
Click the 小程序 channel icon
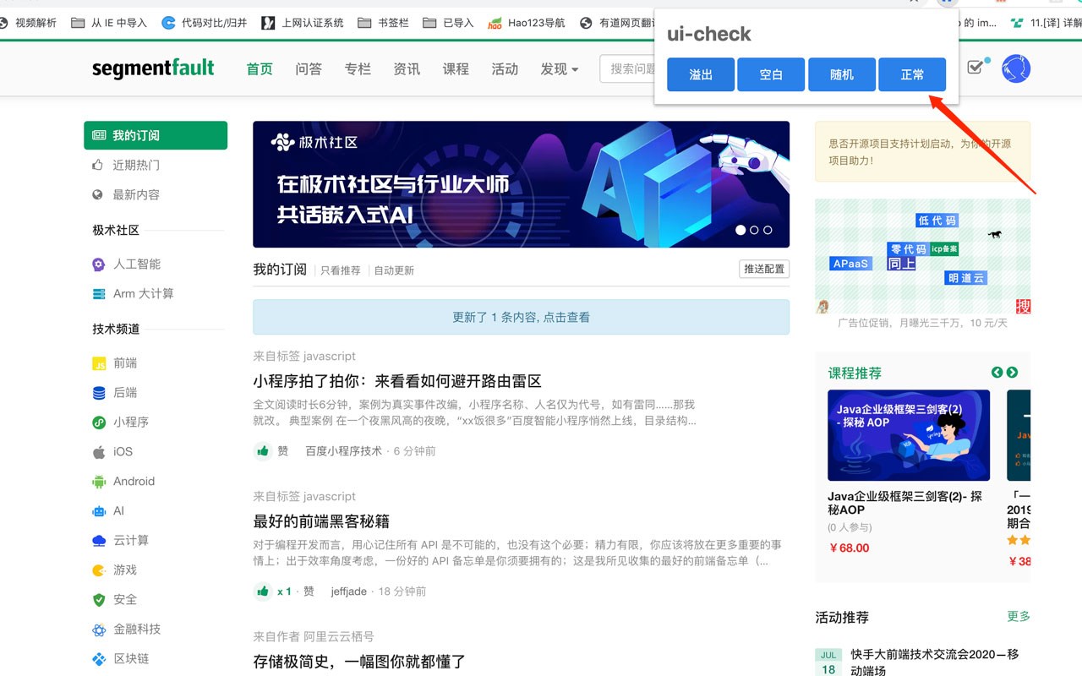click(99, 422)
